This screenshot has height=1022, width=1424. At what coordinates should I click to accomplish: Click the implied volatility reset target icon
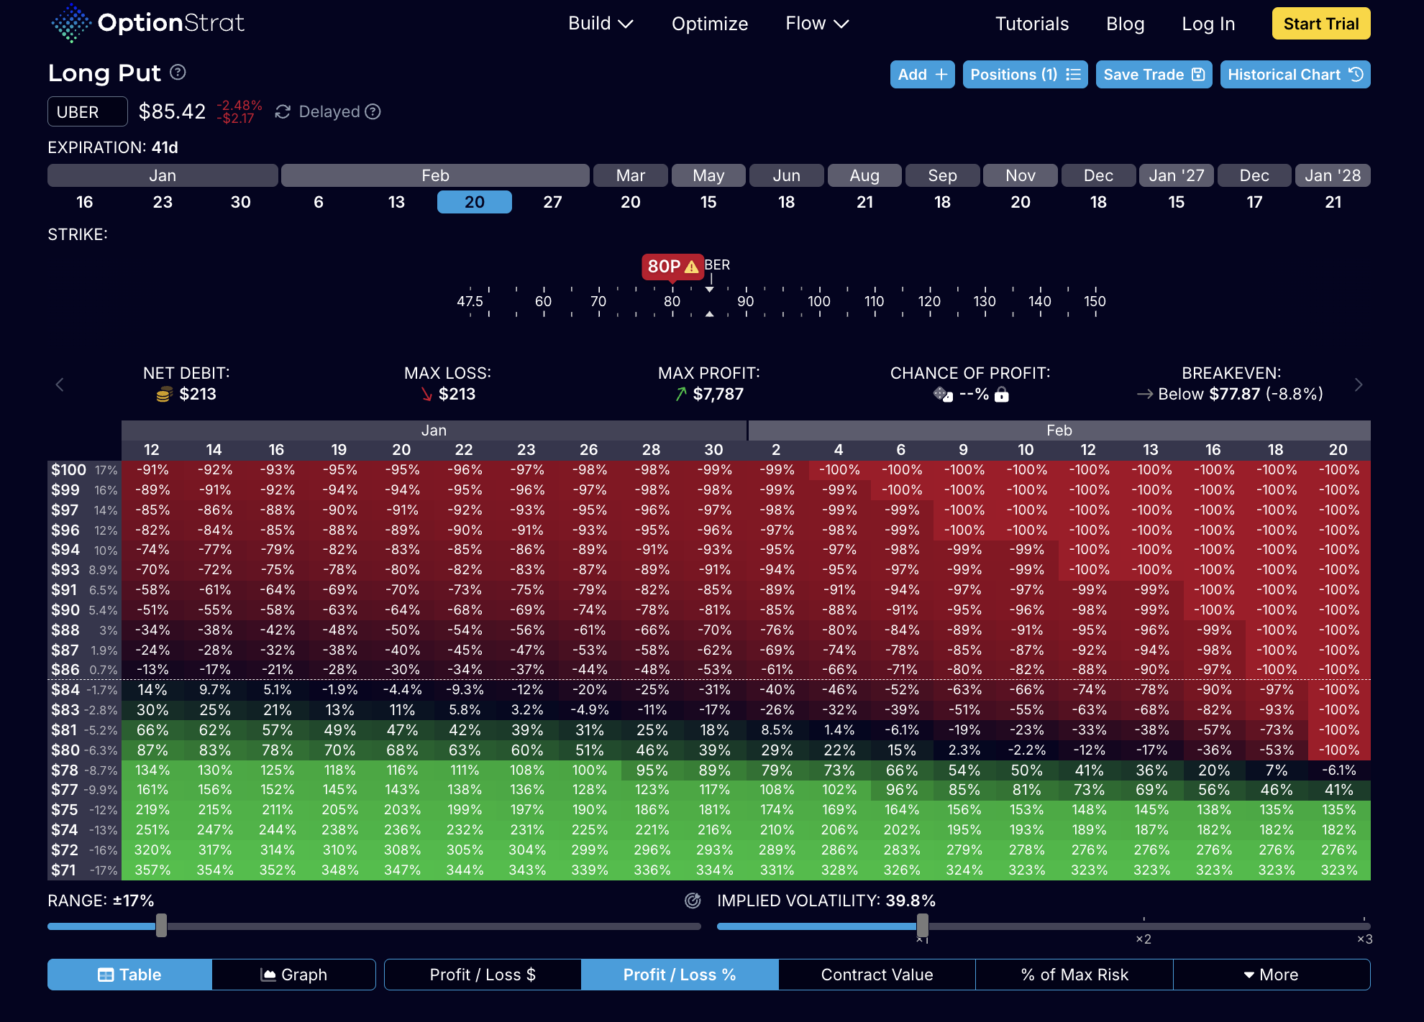(693, 901)
